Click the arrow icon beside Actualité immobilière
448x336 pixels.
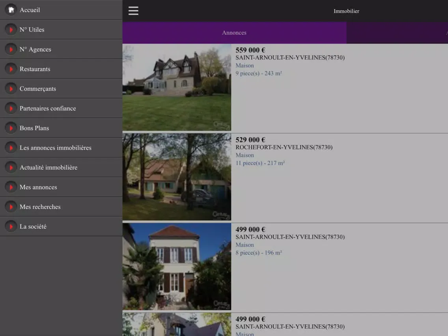pos(11,168)
